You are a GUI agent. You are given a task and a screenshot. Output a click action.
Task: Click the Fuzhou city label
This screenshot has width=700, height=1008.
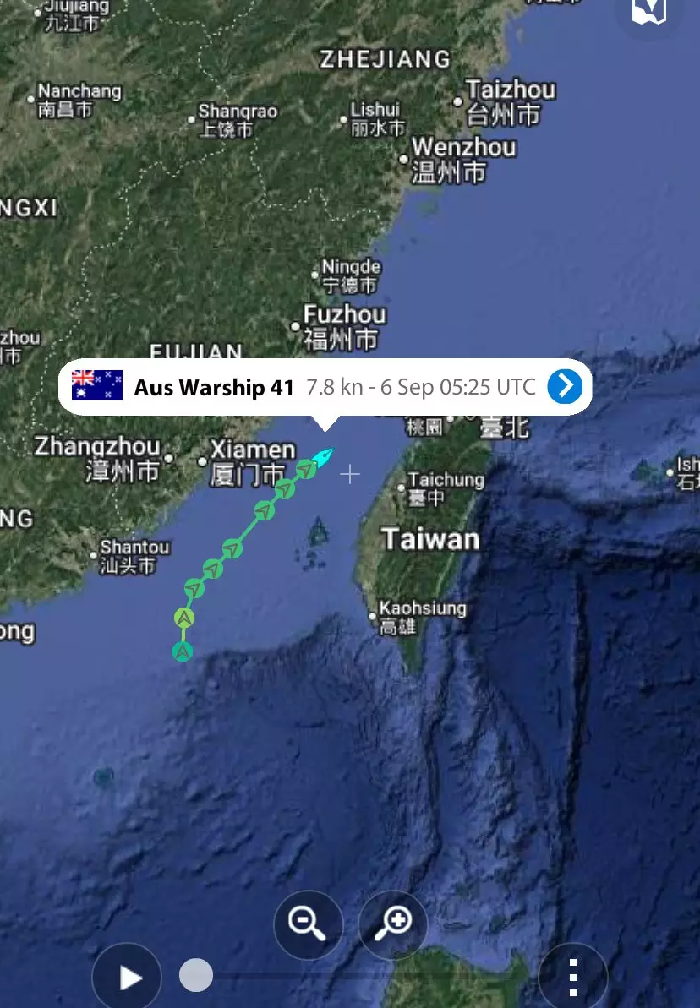pyautogui.click(x=345, y=314)
